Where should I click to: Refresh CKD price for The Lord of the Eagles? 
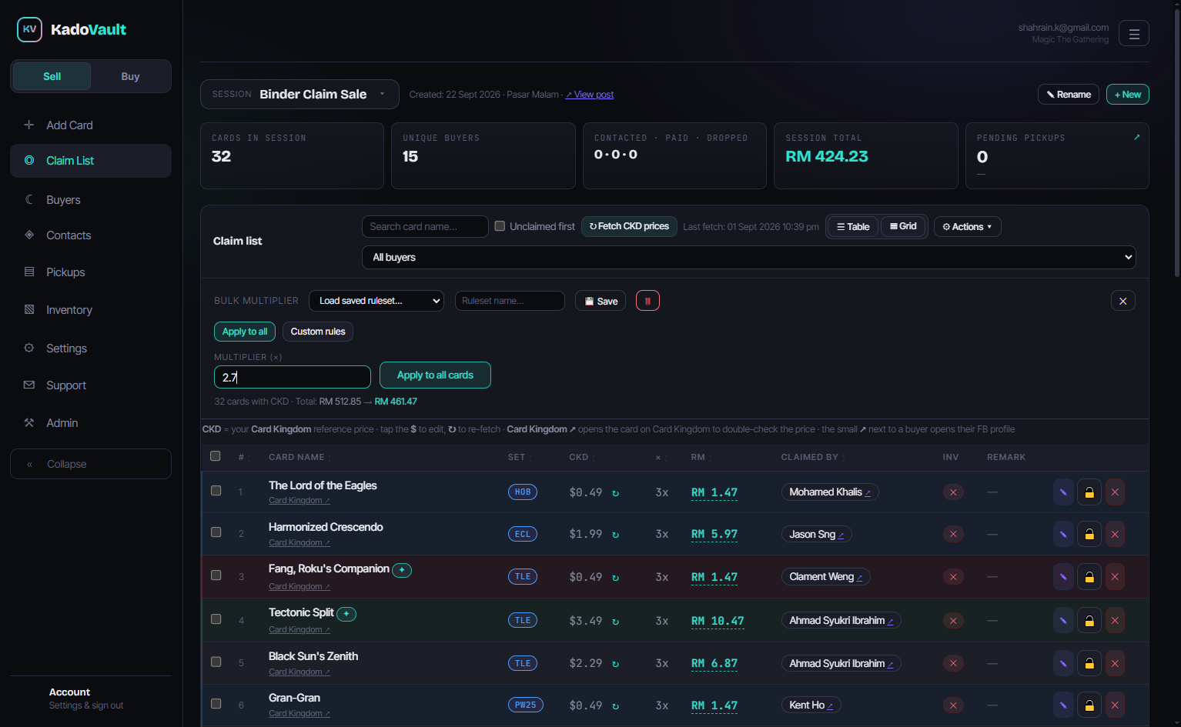point(615,493)
